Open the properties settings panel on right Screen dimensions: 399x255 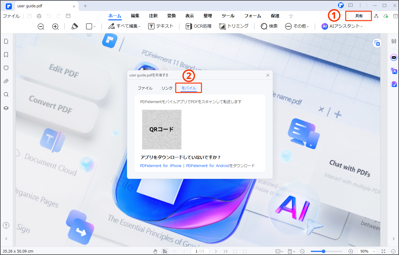tap(394, 42)
